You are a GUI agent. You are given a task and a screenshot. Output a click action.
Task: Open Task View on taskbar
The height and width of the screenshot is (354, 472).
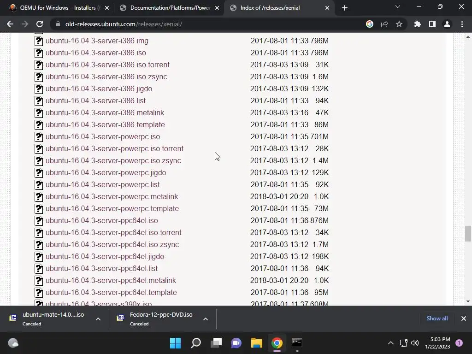216,343
